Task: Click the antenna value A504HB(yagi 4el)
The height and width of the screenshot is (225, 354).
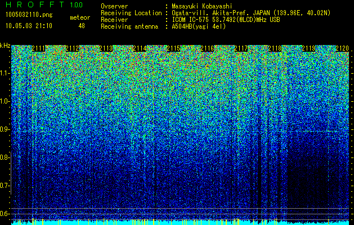Action: click(199, 26)
